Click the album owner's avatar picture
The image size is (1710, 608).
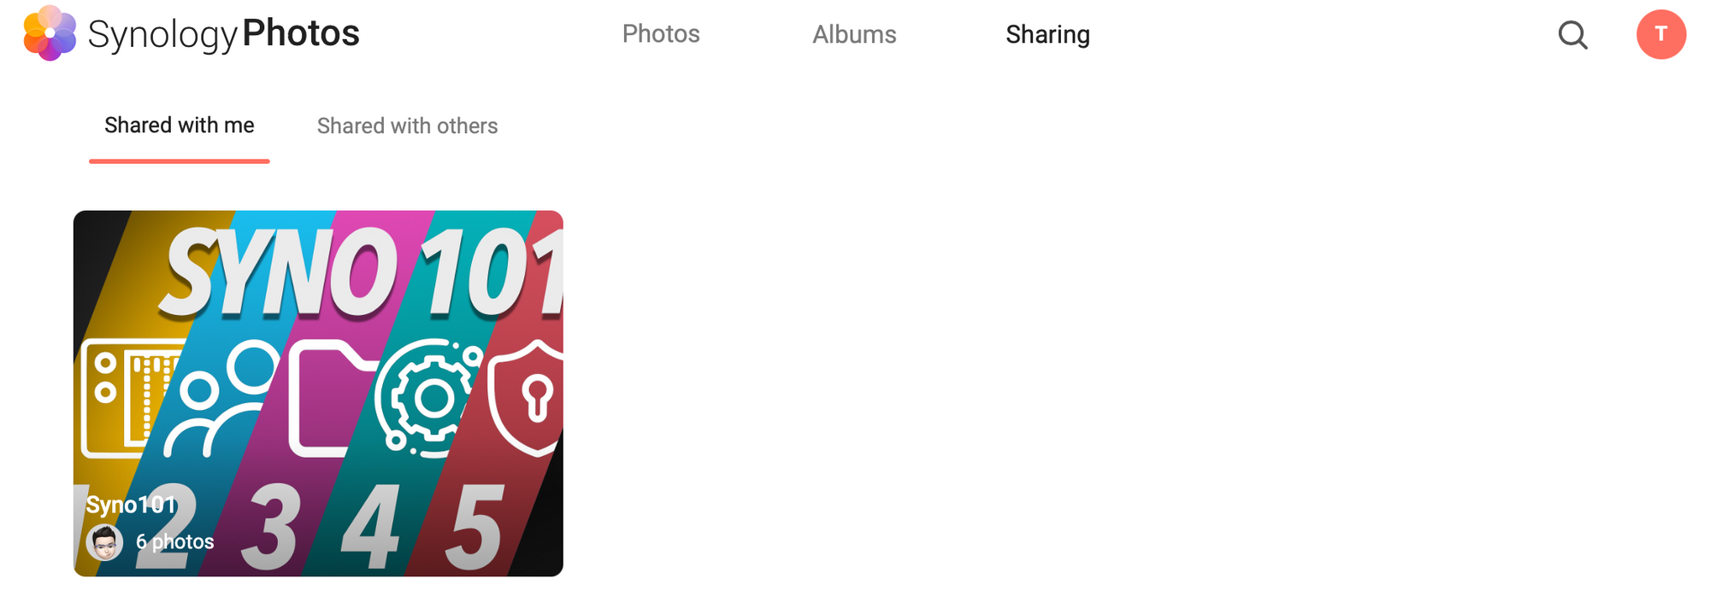pyautogui.click(x=104, y=542)
